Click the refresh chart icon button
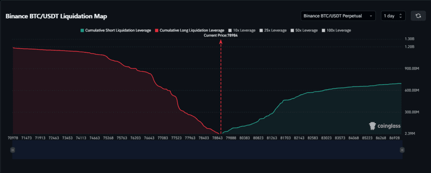 pos(418,16)
